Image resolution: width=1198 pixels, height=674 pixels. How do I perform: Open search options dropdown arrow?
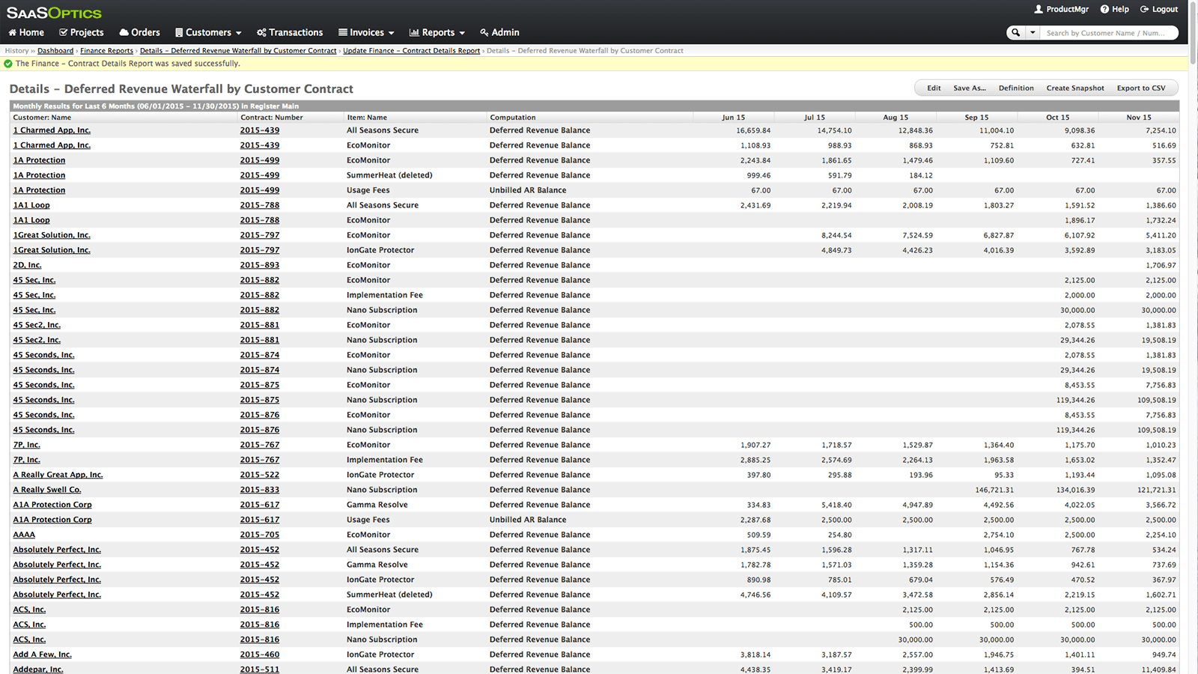(1033, 33)
